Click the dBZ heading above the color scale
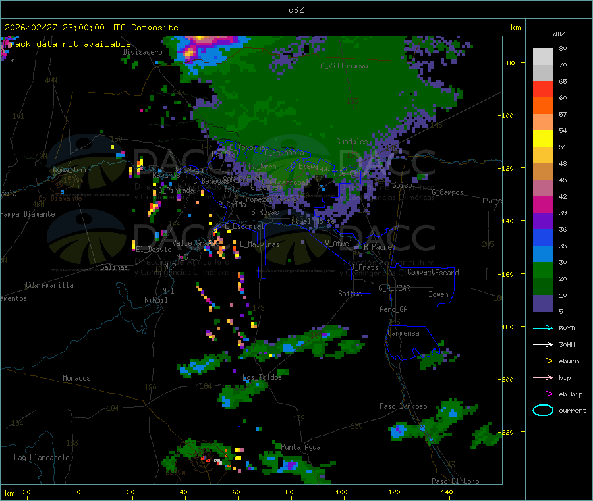The image size is (593, 501). tap(559, 34)
